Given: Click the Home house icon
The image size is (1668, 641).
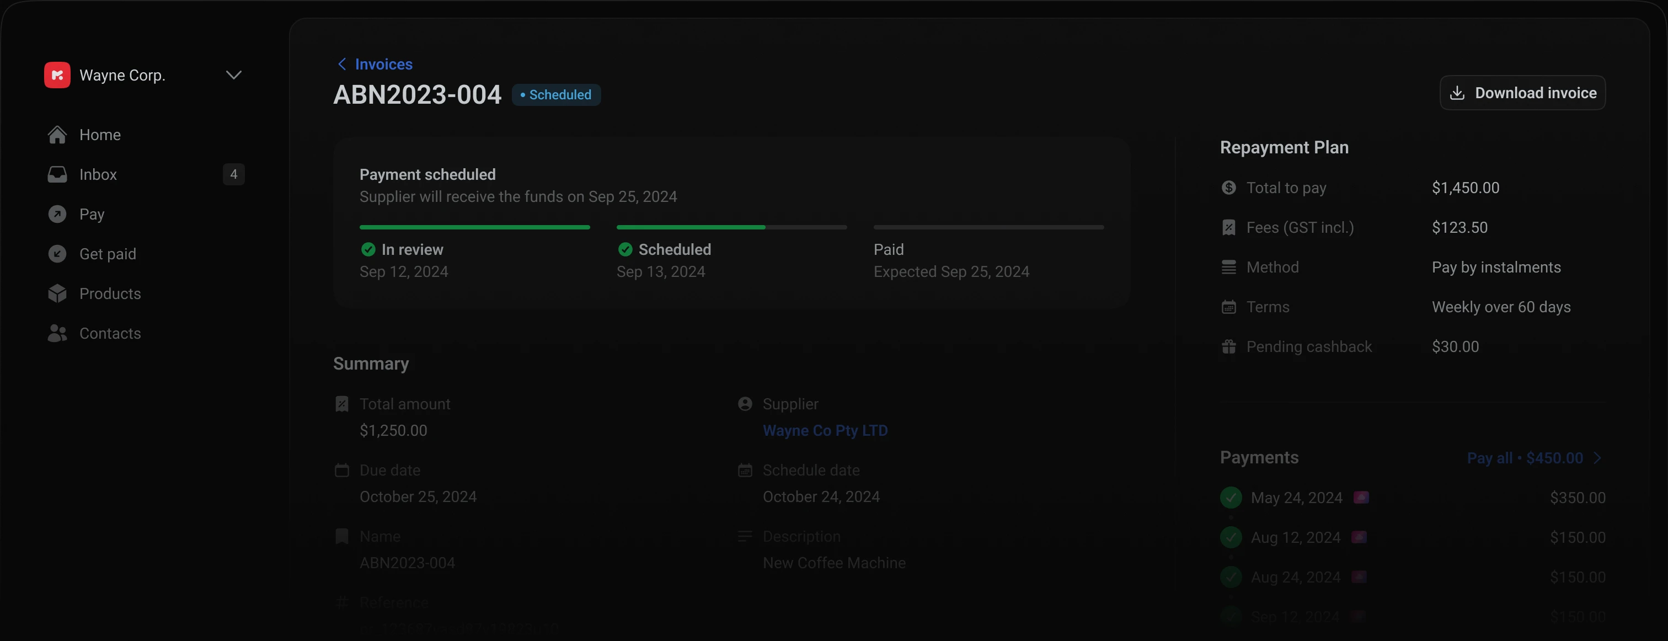Looking at the screenshot, I should coord(57,135).
